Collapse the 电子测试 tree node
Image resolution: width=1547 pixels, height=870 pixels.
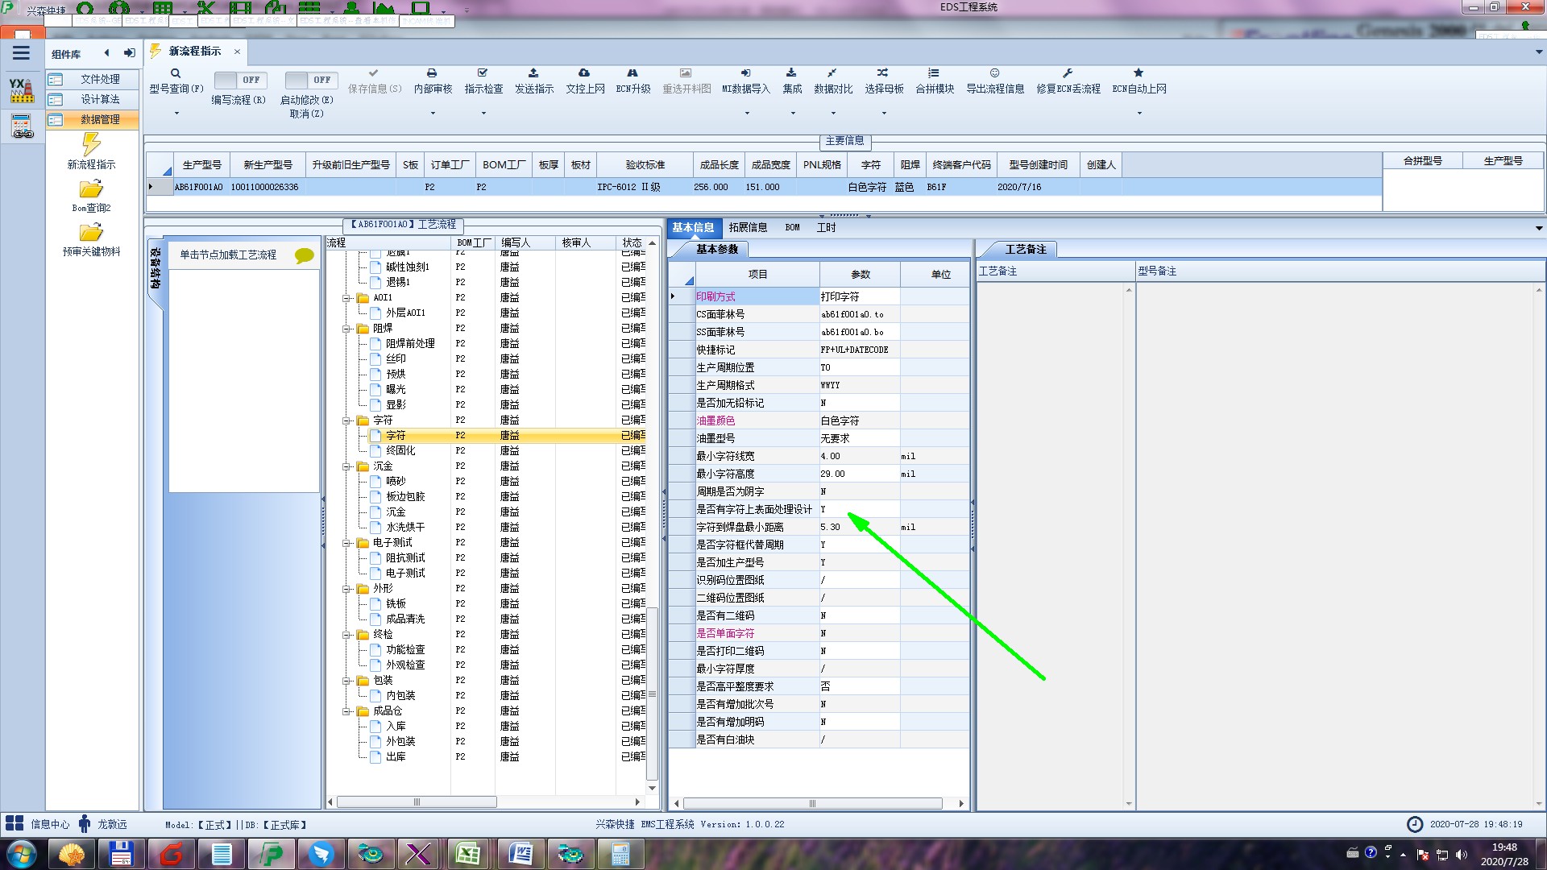(347, 543)
